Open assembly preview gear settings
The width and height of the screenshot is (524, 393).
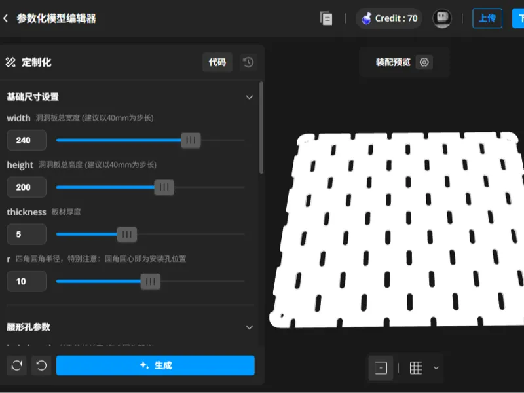[424, 62]
